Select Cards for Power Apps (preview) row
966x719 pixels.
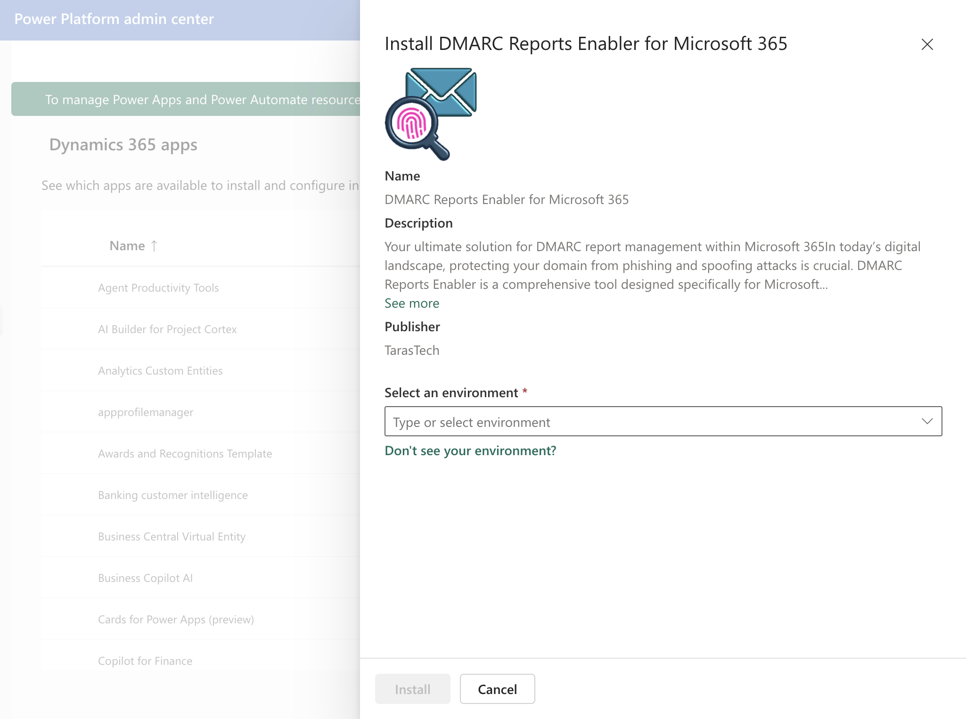click(x=201, y=619)
